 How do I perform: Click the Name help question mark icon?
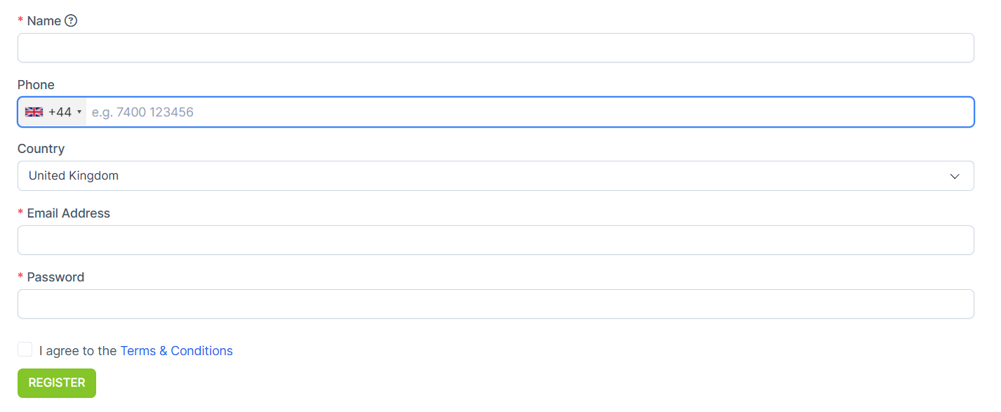click(71, 21)
